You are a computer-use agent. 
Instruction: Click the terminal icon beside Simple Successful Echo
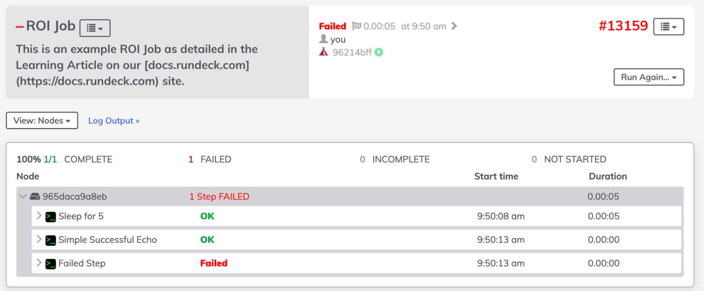point(51,240)
